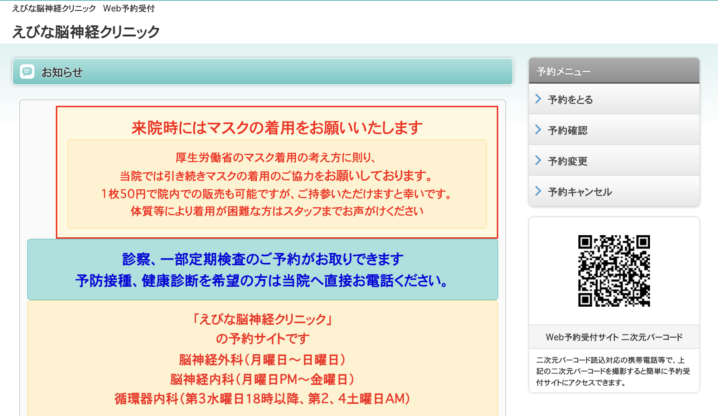This screenshot has width=718, height=416.
Task: Click the line about 1枚50円で院内での販売
Action: [276, 194]
